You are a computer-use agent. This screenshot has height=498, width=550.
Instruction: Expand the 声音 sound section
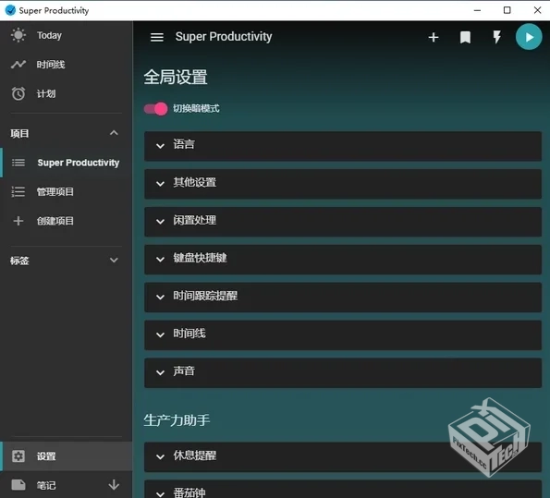click(x=343, y=373)
